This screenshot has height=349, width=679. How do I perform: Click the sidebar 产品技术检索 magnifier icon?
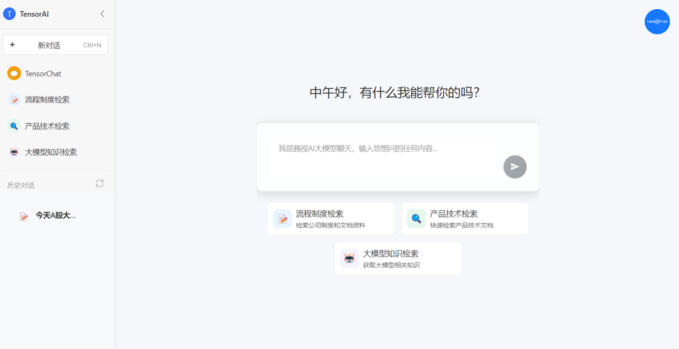coord(14,126)
